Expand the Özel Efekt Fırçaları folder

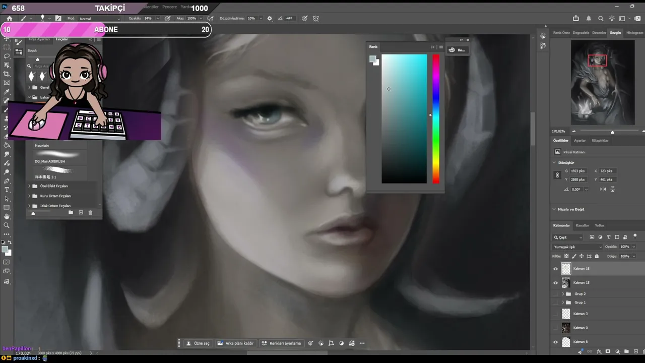pos(29,186)
